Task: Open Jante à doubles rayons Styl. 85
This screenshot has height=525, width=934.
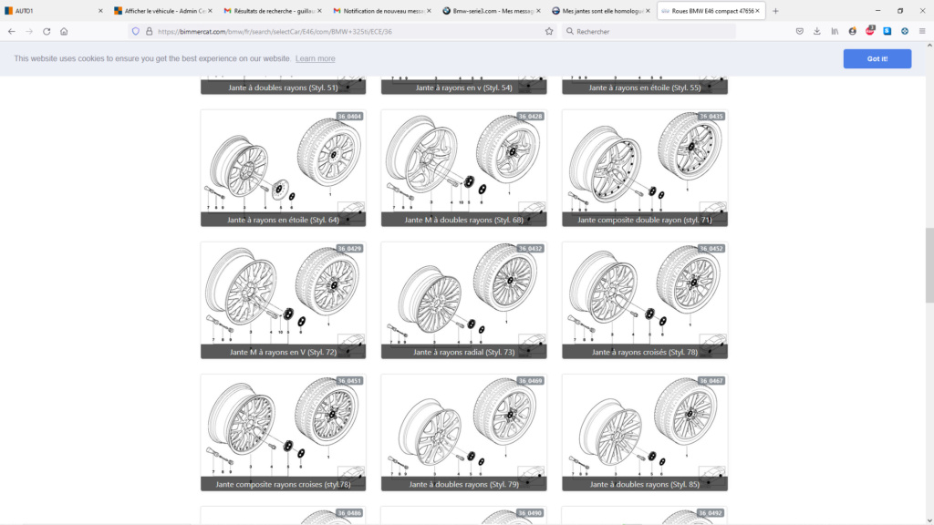Action: 645,432
